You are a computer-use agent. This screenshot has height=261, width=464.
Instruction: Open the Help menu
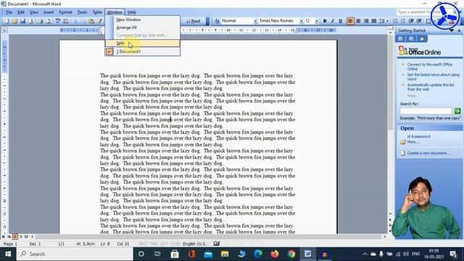132,12
